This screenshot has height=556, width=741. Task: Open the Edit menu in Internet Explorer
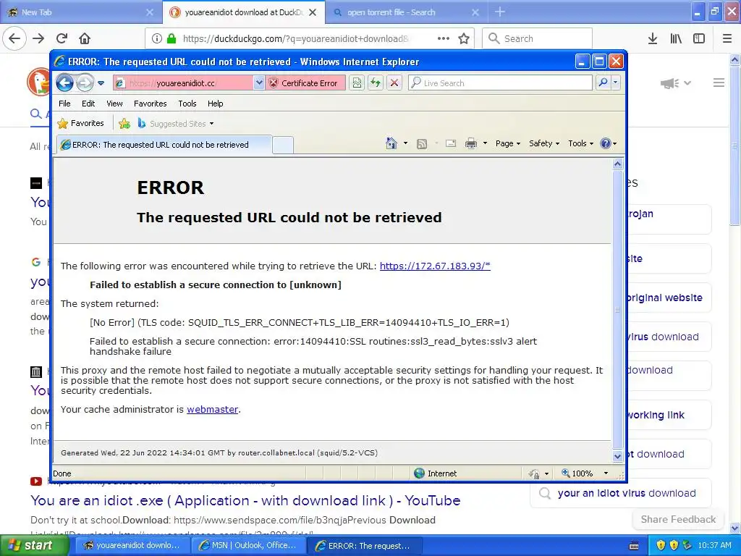pos(88,104)
